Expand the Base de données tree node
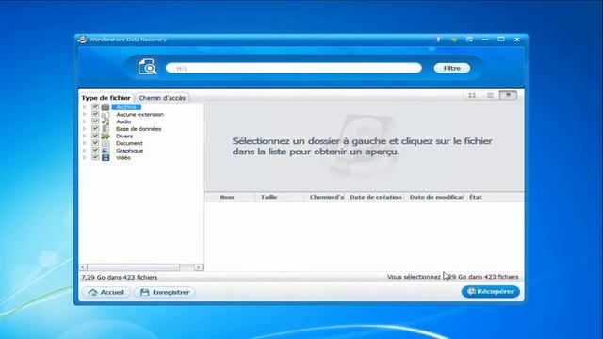The image size is (603, 339). (85, 128)
